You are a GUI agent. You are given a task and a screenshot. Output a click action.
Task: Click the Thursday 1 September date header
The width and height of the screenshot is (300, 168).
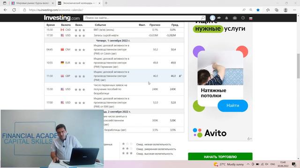point(113,41)
